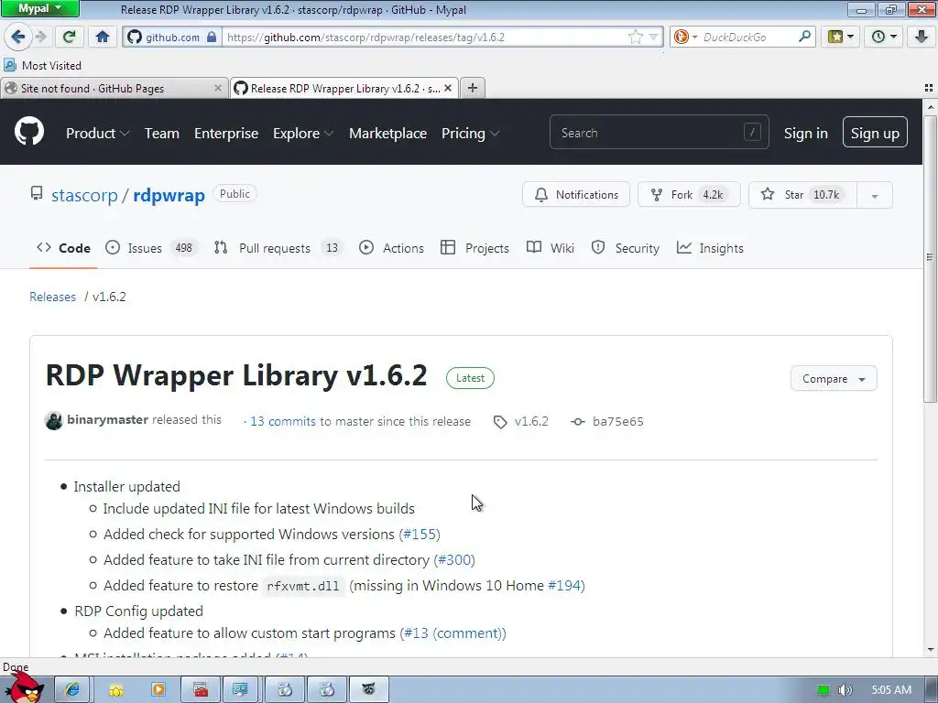The height and width of the screenshot is (703, 938).
Task: Click the scrollbar down arrow
Action: tap(930, 650)
